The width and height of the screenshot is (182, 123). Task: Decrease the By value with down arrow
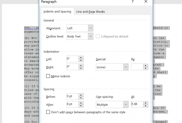point(146,68)
